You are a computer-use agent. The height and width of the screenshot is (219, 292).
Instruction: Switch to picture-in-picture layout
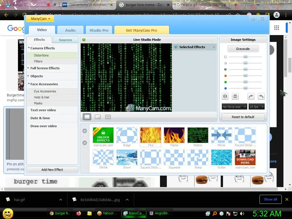(x=98, y=117)
